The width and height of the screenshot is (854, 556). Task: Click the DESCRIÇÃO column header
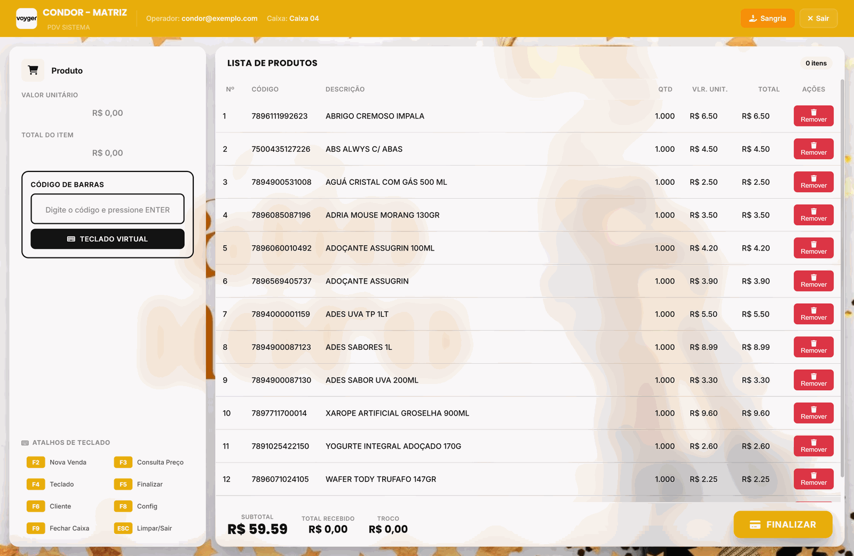tap(345, 89)
